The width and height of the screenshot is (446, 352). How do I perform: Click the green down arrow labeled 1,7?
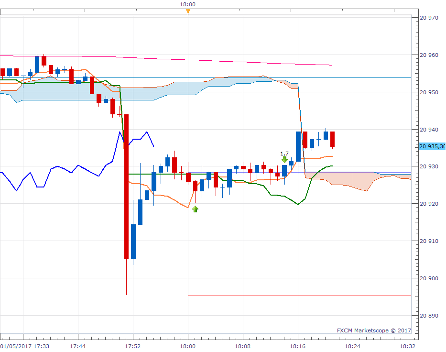(284, 160)
